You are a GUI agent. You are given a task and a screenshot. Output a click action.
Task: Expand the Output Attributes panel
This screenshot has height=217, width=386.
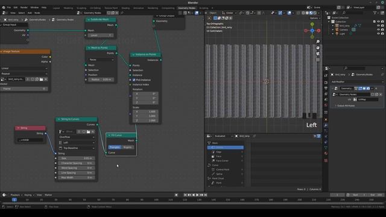[346, 105]
